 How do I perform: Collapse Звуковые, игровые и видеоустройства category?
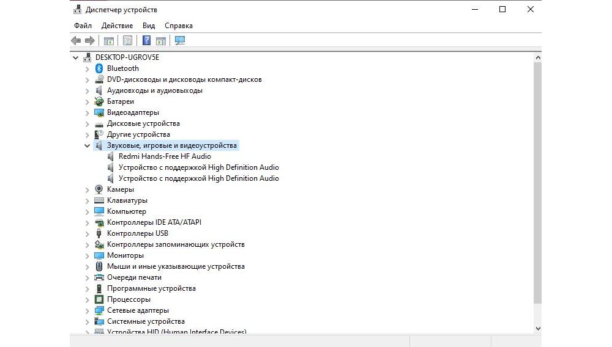click(x=87, y=146)
